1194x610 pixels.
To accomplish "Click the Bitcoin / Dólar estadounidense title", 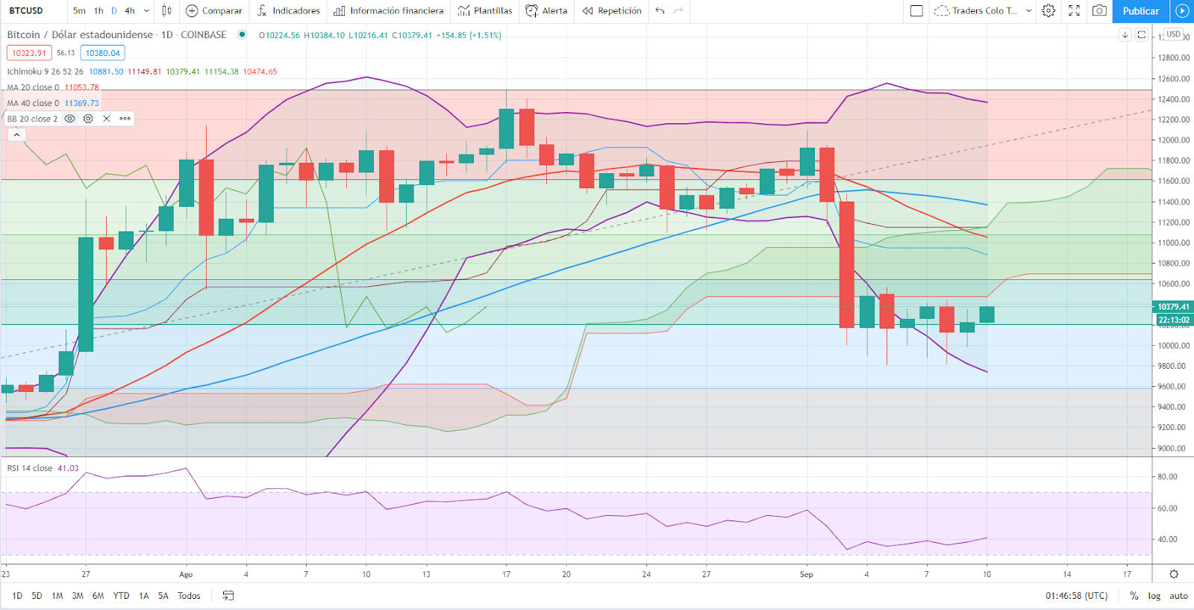I will click(x=80, y=34).
